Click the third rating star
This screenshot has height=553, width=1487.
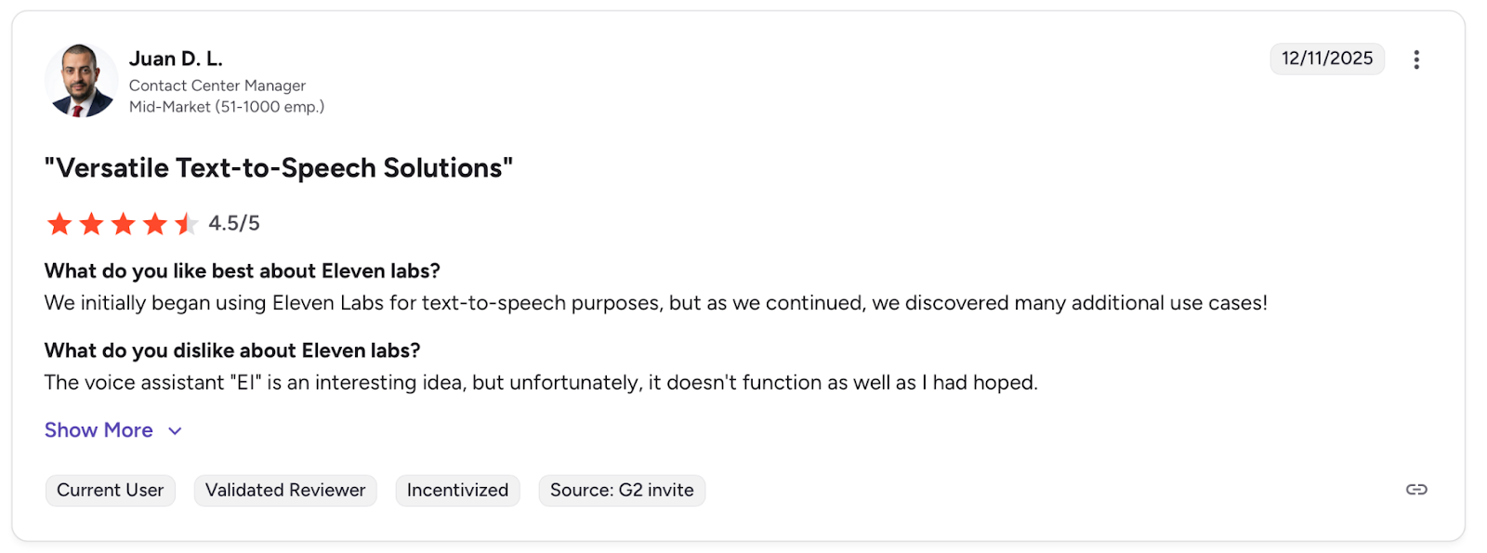pyautogui.click(x=123, y=224)
